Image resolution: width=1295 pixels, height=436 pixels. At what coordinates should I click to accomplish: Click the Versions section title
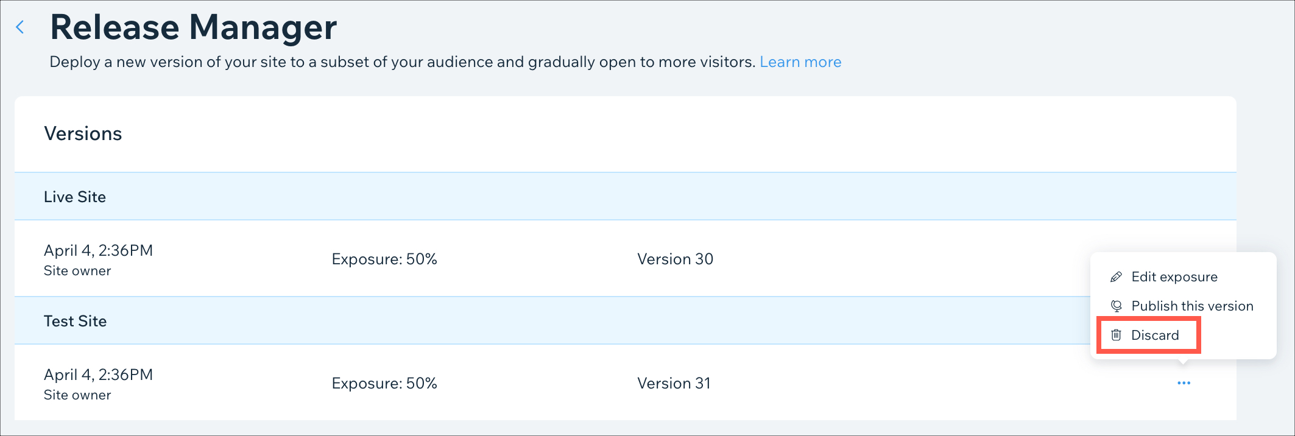(x=83, y=134)
